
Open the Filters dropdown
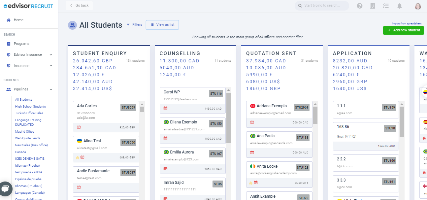pos(134,24)
